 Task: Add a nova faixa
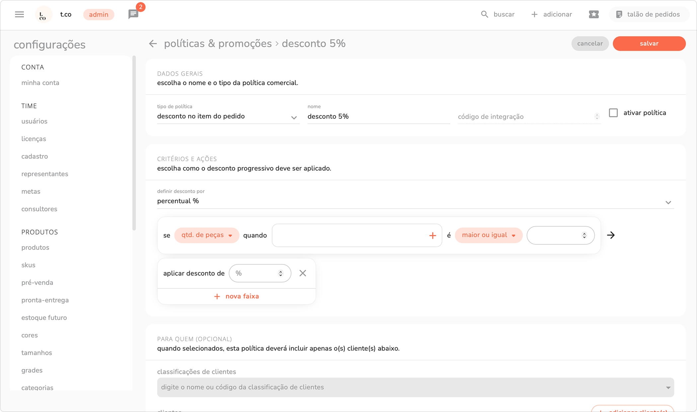point(236,296)
